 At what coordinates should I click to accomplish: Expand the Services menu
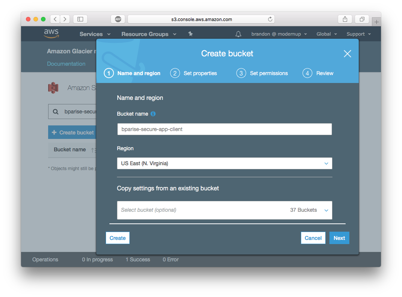95,34
